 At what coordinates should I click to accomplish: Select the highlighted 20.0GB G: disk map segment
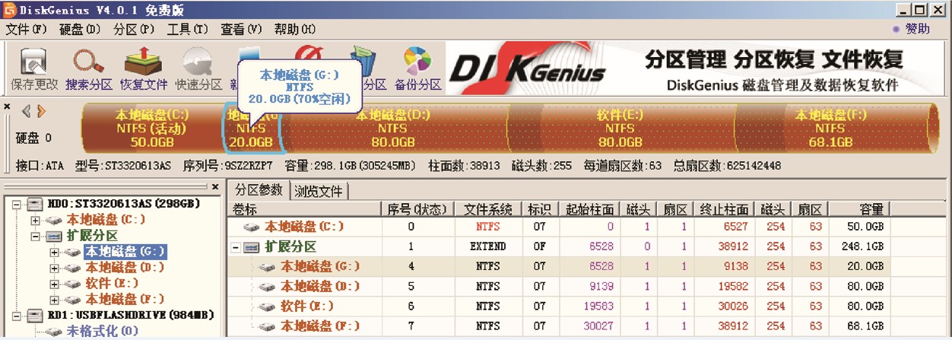252,129
